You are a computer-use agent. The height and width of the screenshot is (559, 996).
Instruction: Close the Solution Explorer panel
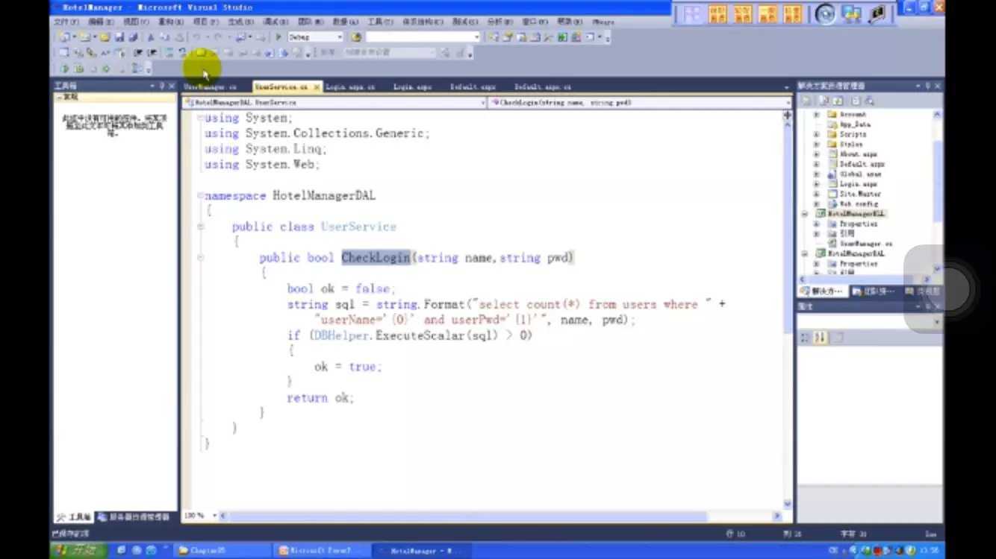click(x=938, y=86)
